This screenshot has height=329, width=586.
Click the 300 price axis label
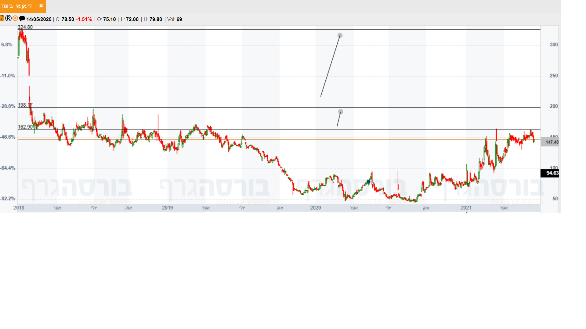point(553,45)
